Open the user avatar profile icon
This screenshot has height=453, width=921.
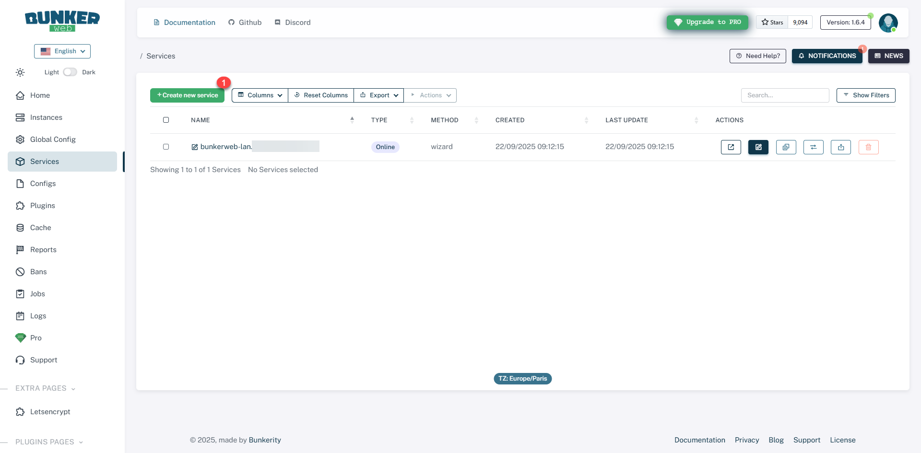pyautogui.click(x=888, y=23)
